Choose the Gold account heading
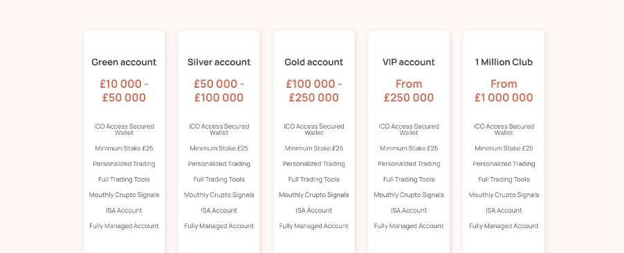The image size is (624, 253). [x=313, y=62]
